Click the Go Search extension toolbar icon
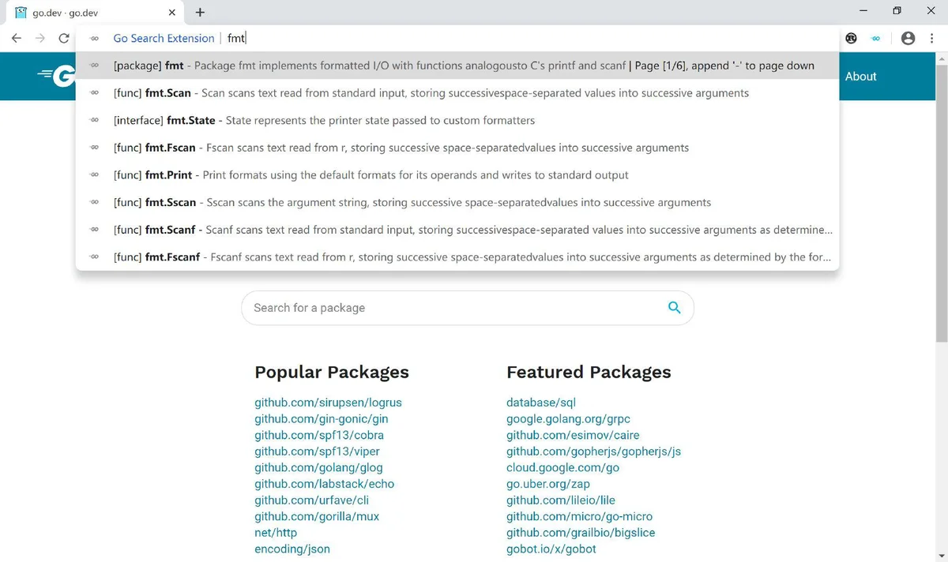 click(x=875, y=38)
